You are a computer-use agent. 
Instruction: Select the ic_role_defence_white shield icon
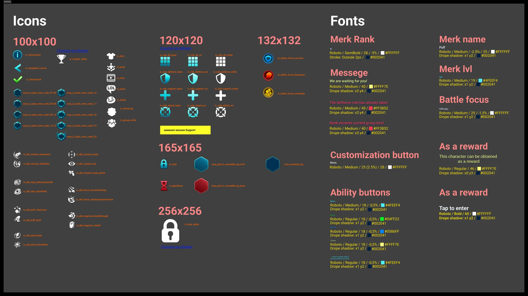tap(221, 78)
